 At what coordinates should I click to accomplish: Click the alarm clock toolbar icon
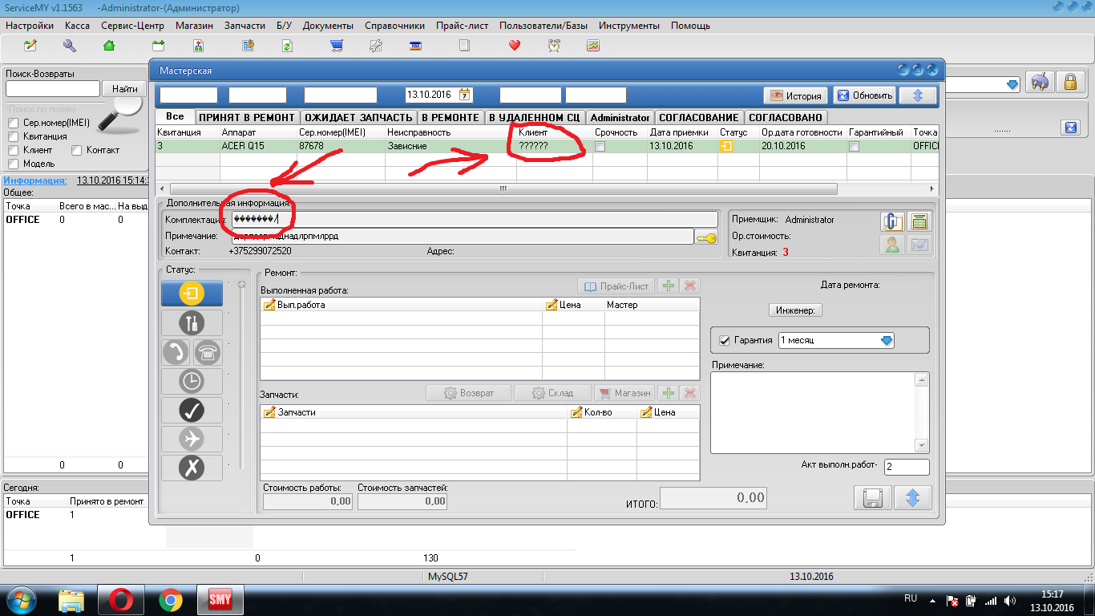(x=555, y=46)
